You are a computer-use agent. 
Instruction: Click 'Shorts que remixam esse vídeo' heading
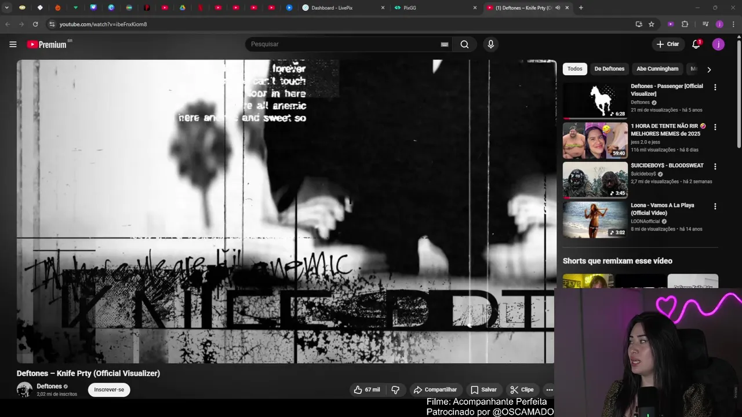pyautogui.click(x=617, y=261)
